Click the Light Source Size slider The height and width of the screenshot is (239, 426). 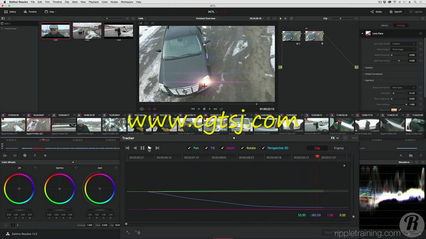[x=399, y=61]
